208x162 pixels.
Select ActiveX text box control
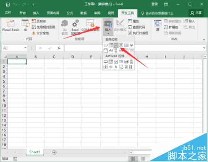coord(126,61)
